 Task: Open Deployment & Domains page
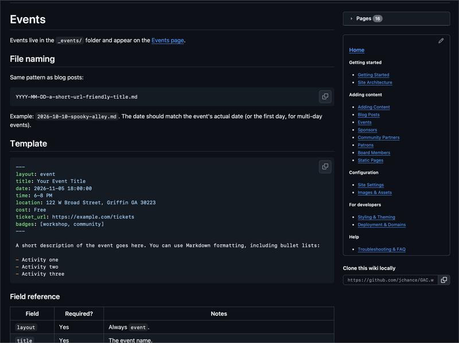pos(382,225)
